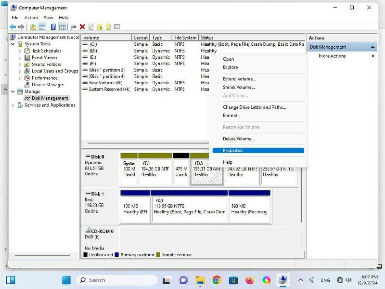Click the blue Back arrow in toolbar

[x=13, y=27]
